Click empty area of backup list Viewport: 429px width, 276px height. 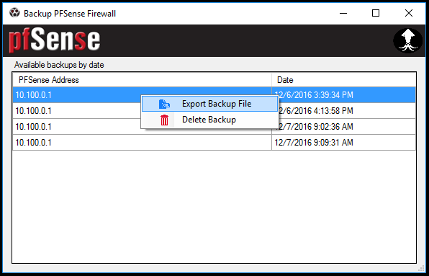pos(214,207)
